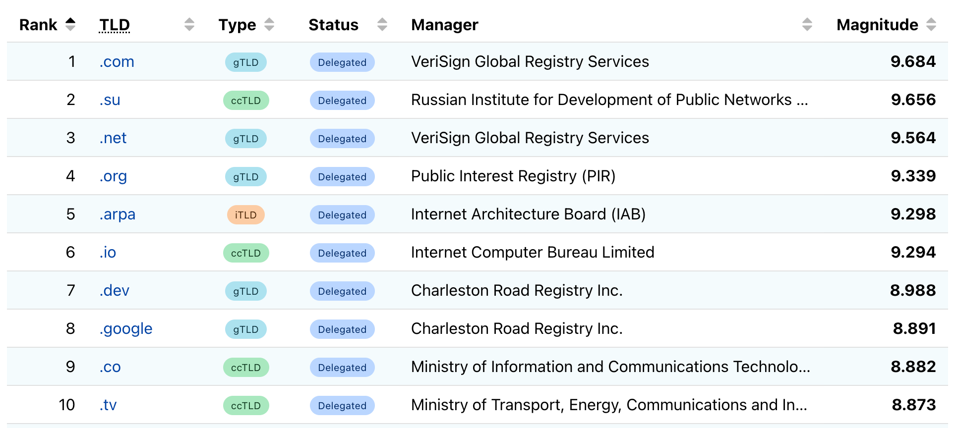Sort by Type using its arrow icon
The width and height of the screenshot is (959, 428).
pyautogui.click(x=269, y=24)
